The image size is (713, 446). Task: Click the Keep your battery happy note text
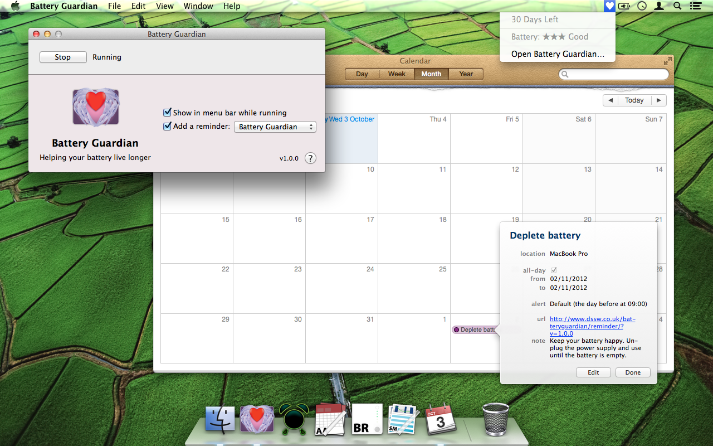[x=594, y=348]
